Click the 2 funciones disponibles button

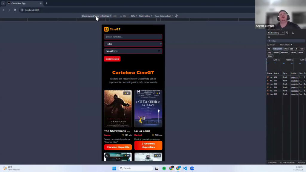pyautogui.click(x=148, y=145)
